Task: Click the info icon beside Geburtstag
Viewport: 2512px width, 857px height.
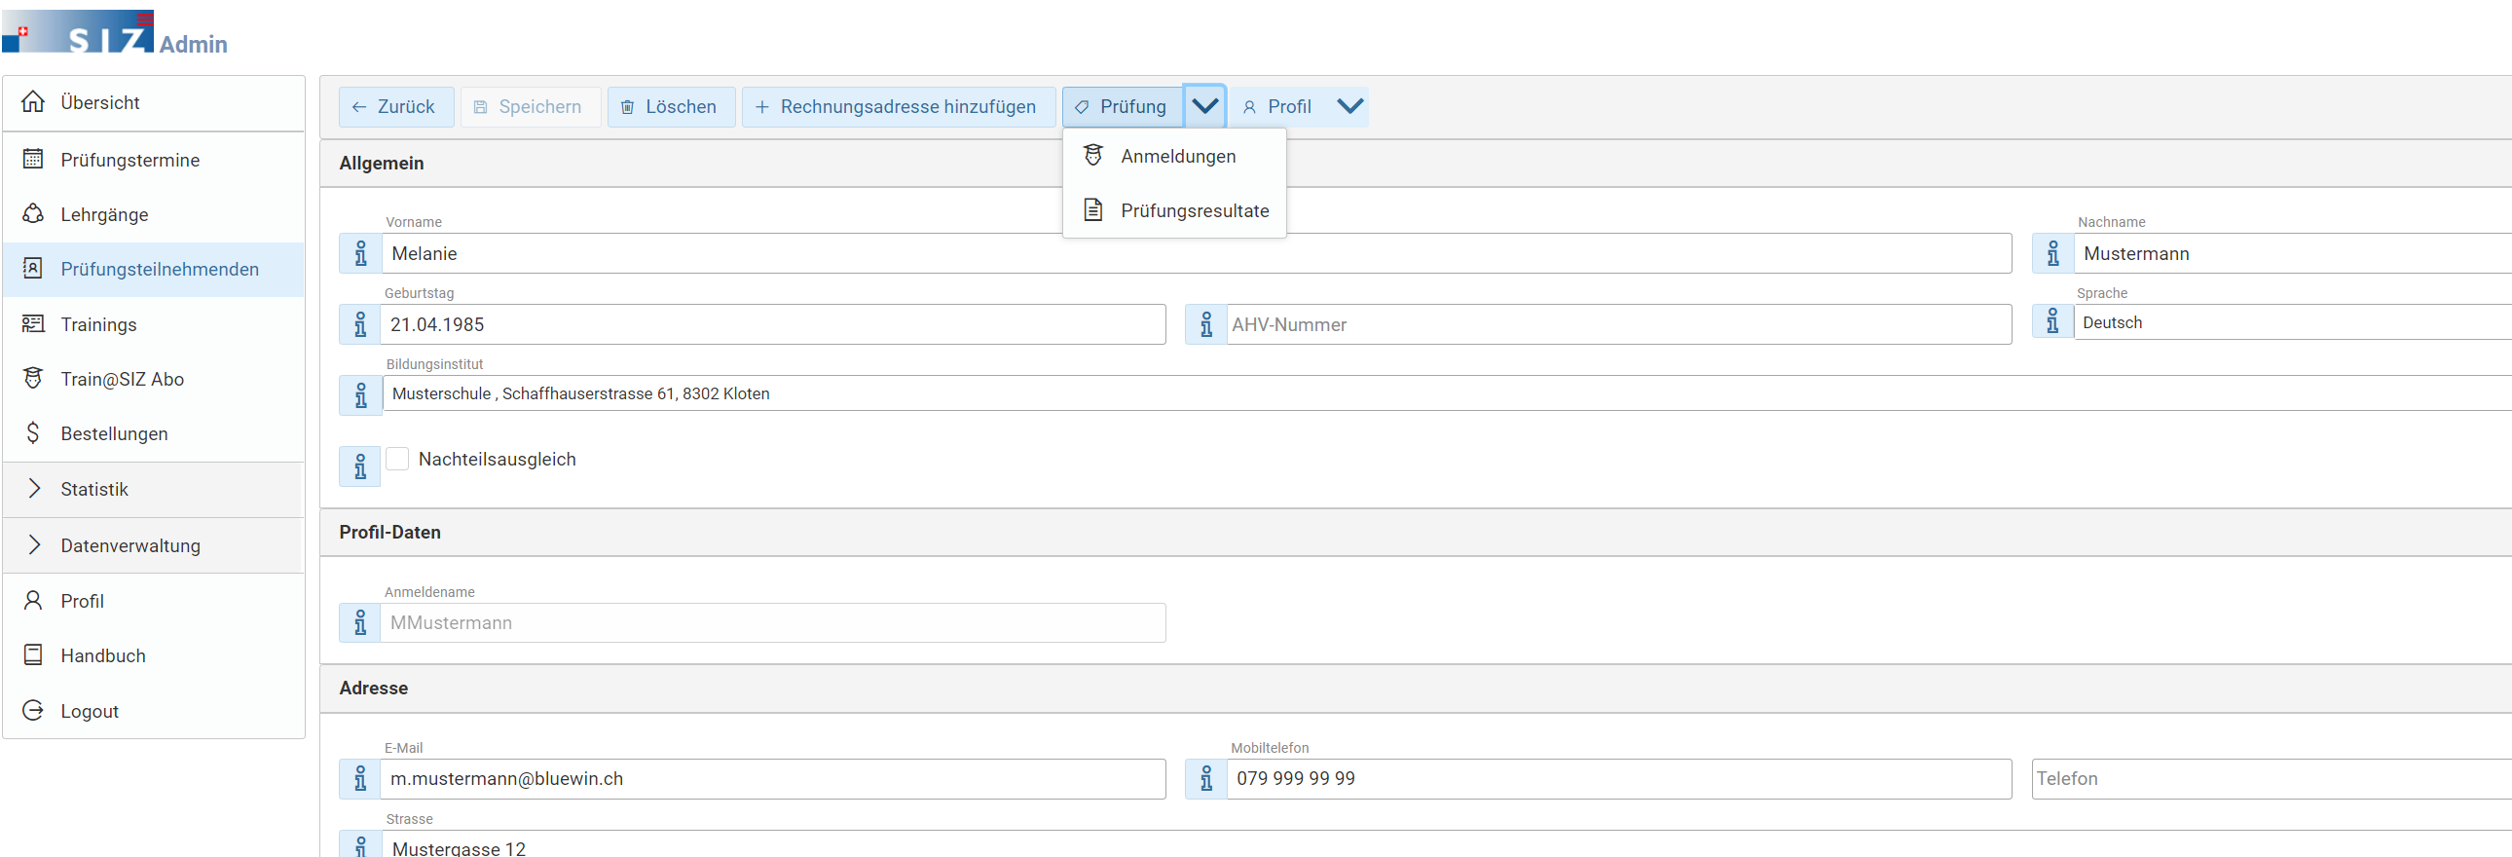Action: point(360,323)
